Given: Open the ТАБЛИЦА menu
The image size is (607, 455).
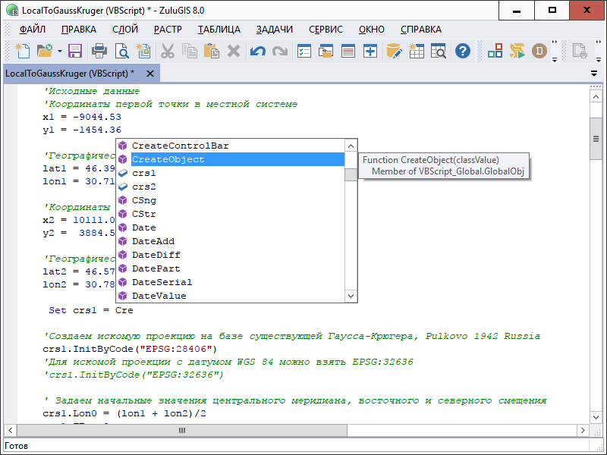Looking at the screenshot, I should (x=219, y=30).
